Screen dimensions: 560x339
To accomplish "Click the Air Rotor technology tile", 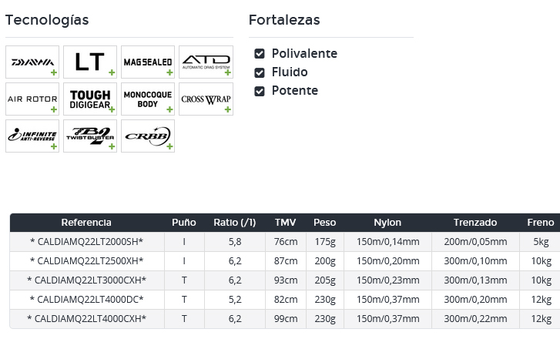I will click(x=32, y=99).
